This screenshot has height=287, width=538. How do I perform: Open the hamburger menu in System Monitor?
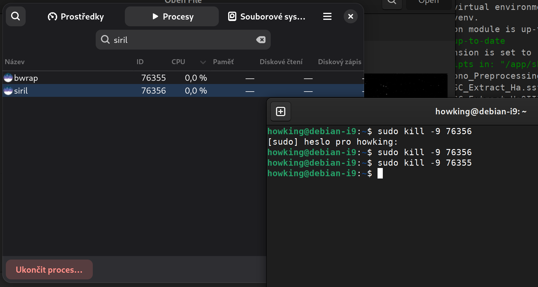(327, 17)
